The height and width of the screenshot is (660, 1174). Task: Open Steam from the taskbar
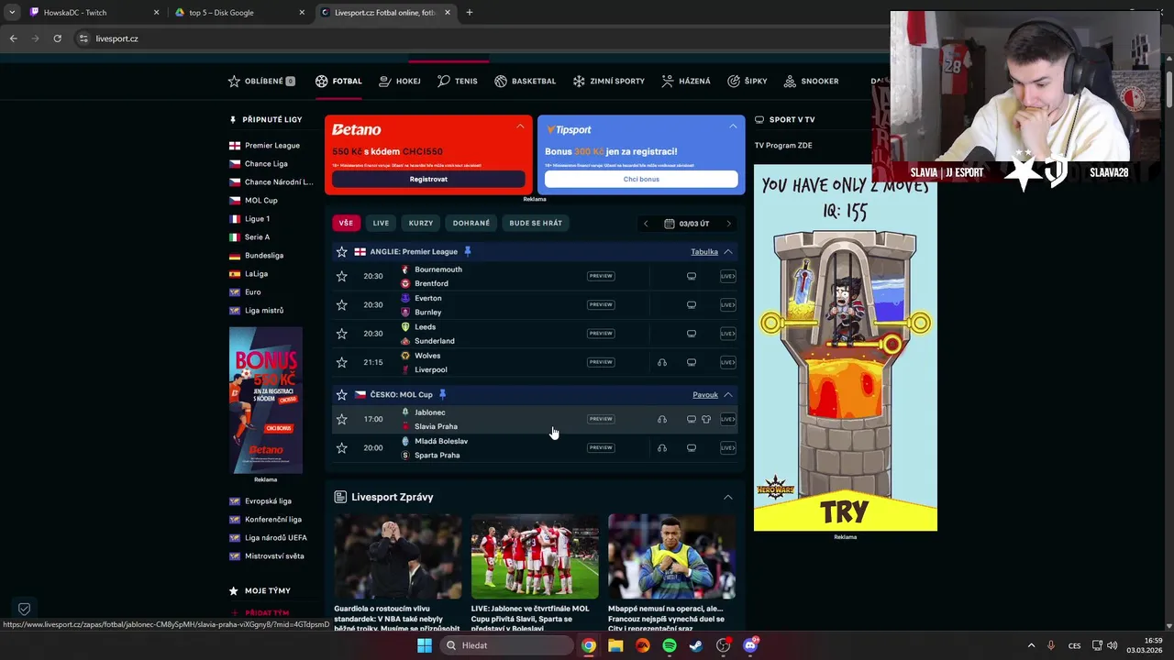pyautogui.click(x=696, y=645)
